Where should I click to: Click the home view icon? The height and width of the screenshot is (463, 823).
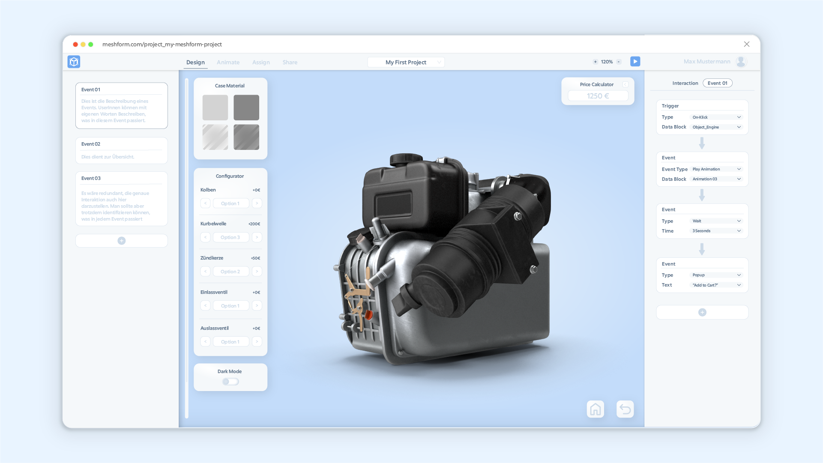tap(595, 409)
